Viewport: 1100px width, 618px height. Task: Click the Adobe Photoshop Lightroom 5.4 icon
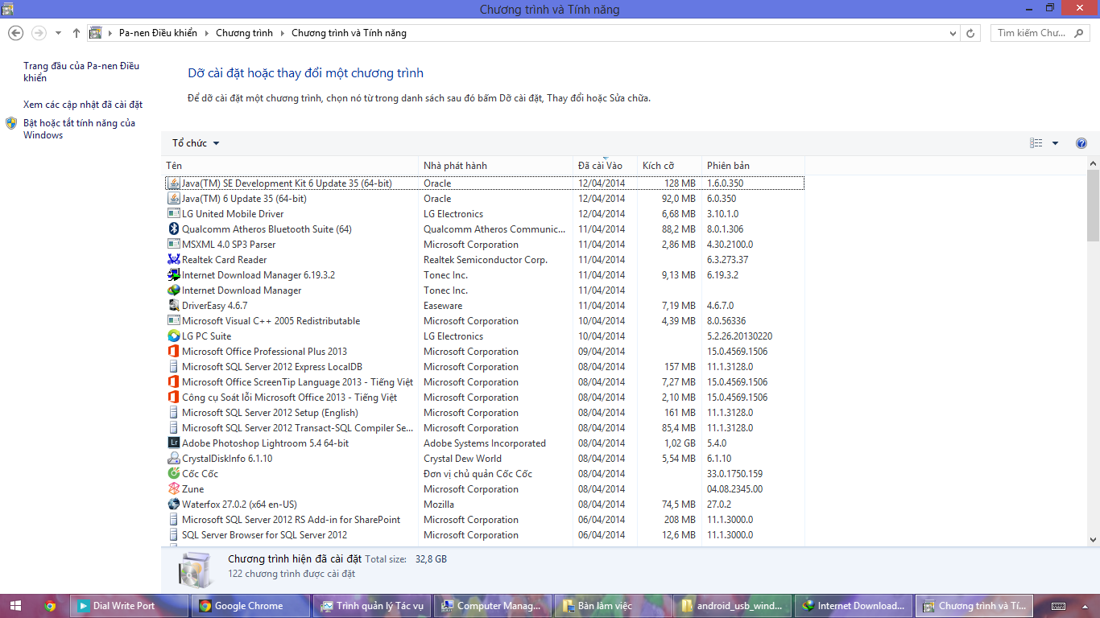tap(173, 443)
